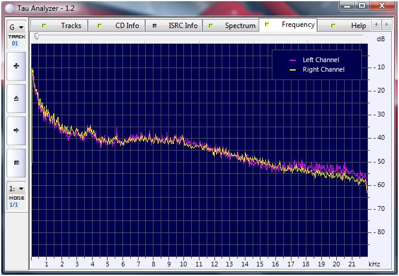Open the G drive selection dropdown
Screen dimensions: 399x276
[x=16, y=27]
